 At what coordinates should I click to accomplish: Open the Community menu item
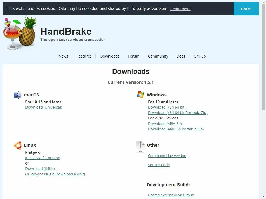point(158,56)
